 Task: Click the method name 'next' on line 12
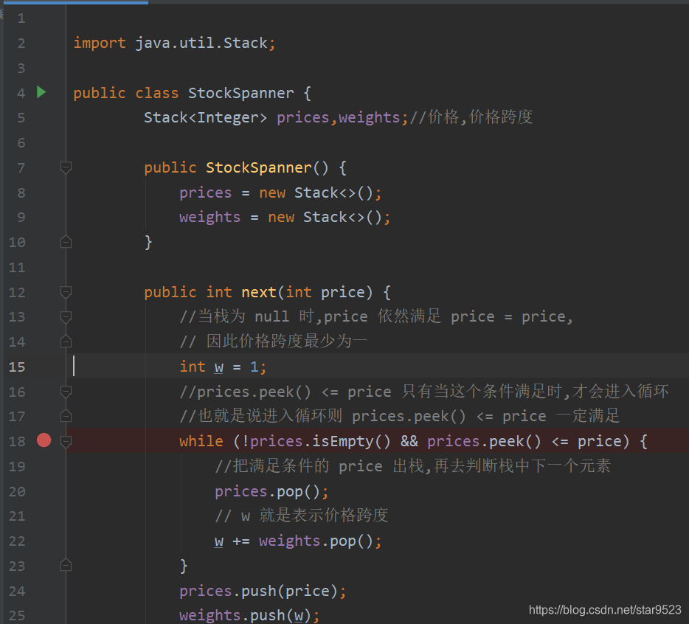tap(259, 292)
